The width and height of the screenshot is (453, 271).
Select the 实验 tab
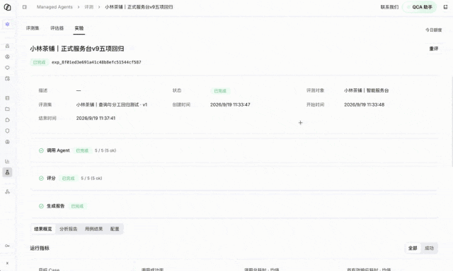point(79,28)
